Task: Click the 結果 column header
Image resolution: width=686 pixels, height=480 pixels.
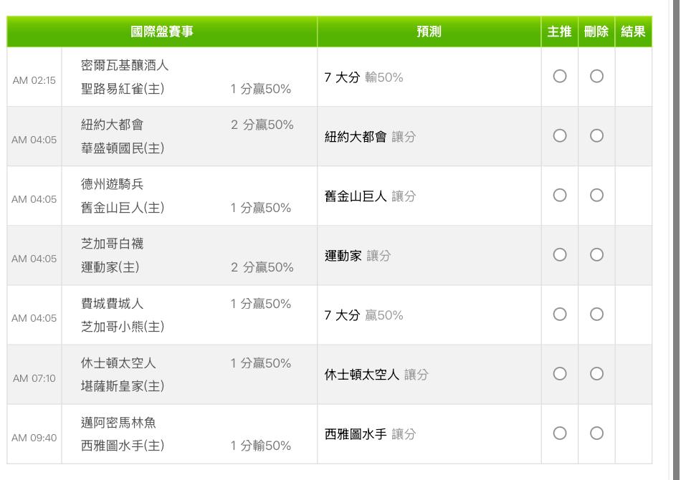Action: point(633,32)
